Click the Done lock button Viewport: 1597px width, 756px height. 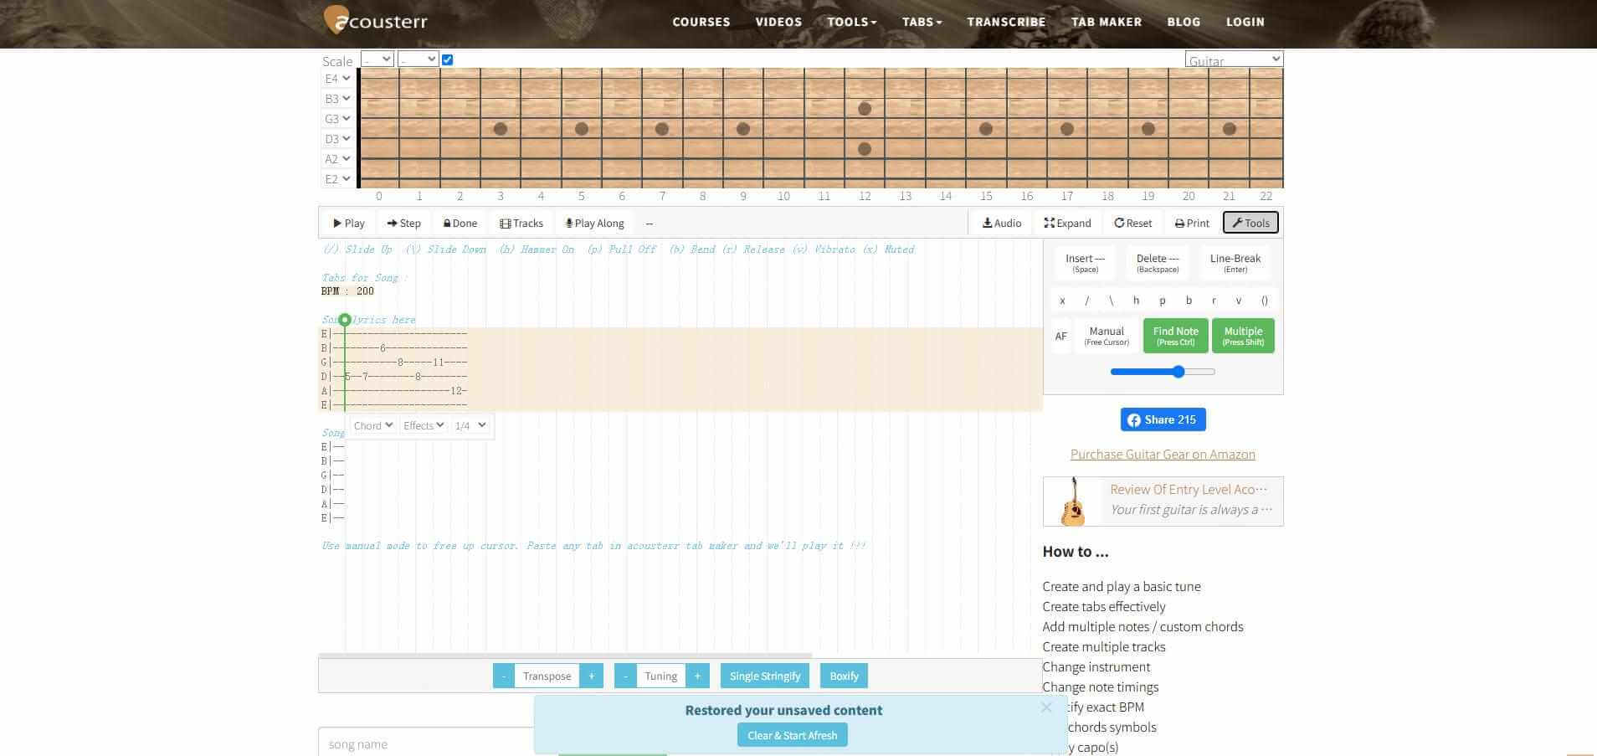pyautogui.click(x=460, y=224)
